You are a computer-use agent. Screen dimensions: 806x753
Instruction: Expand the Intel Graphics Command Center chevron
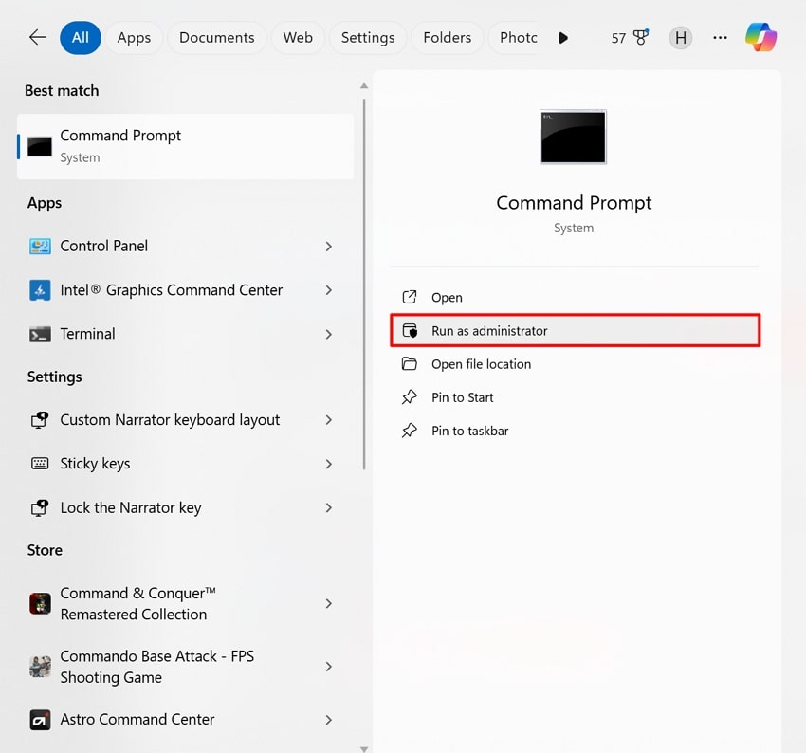tap(328, 290)
